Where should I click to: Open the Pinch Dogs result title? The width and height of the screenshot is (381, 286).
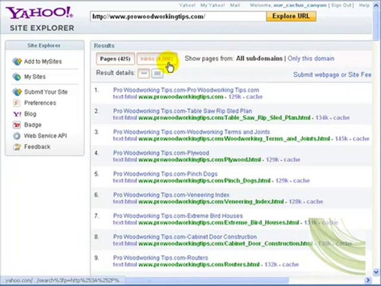pos(165,174)
